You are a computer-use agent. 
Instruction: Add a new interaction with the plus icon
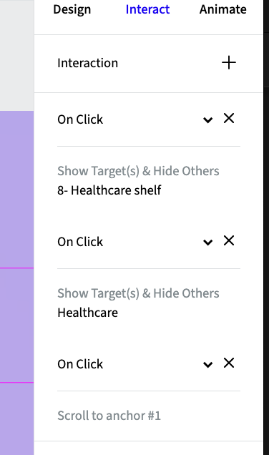(229, 63)
